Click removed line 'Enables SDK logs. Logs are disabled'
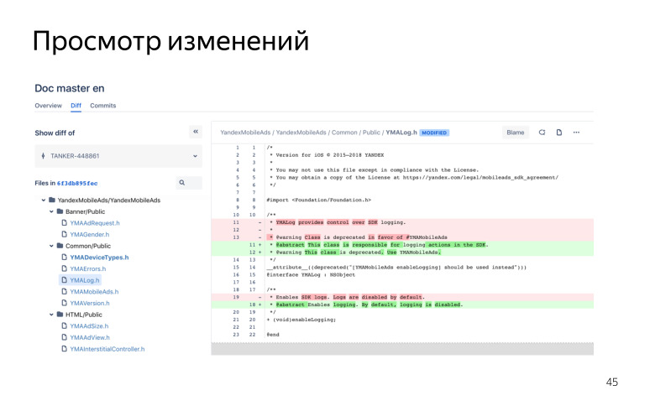This screenshot has width=650, height=406. coord(402,297)
